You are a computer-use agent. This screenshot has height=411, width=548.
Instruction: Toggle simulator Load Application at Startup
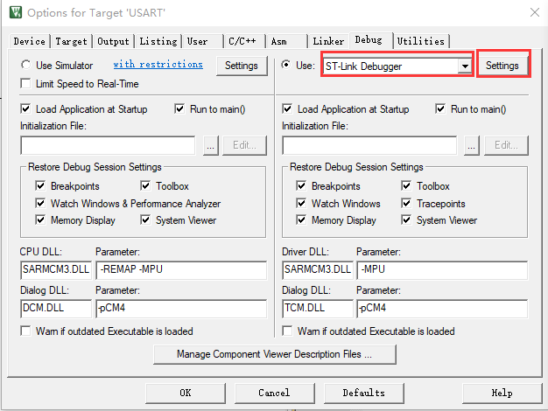pyautogui.click(x=26, y=109)
